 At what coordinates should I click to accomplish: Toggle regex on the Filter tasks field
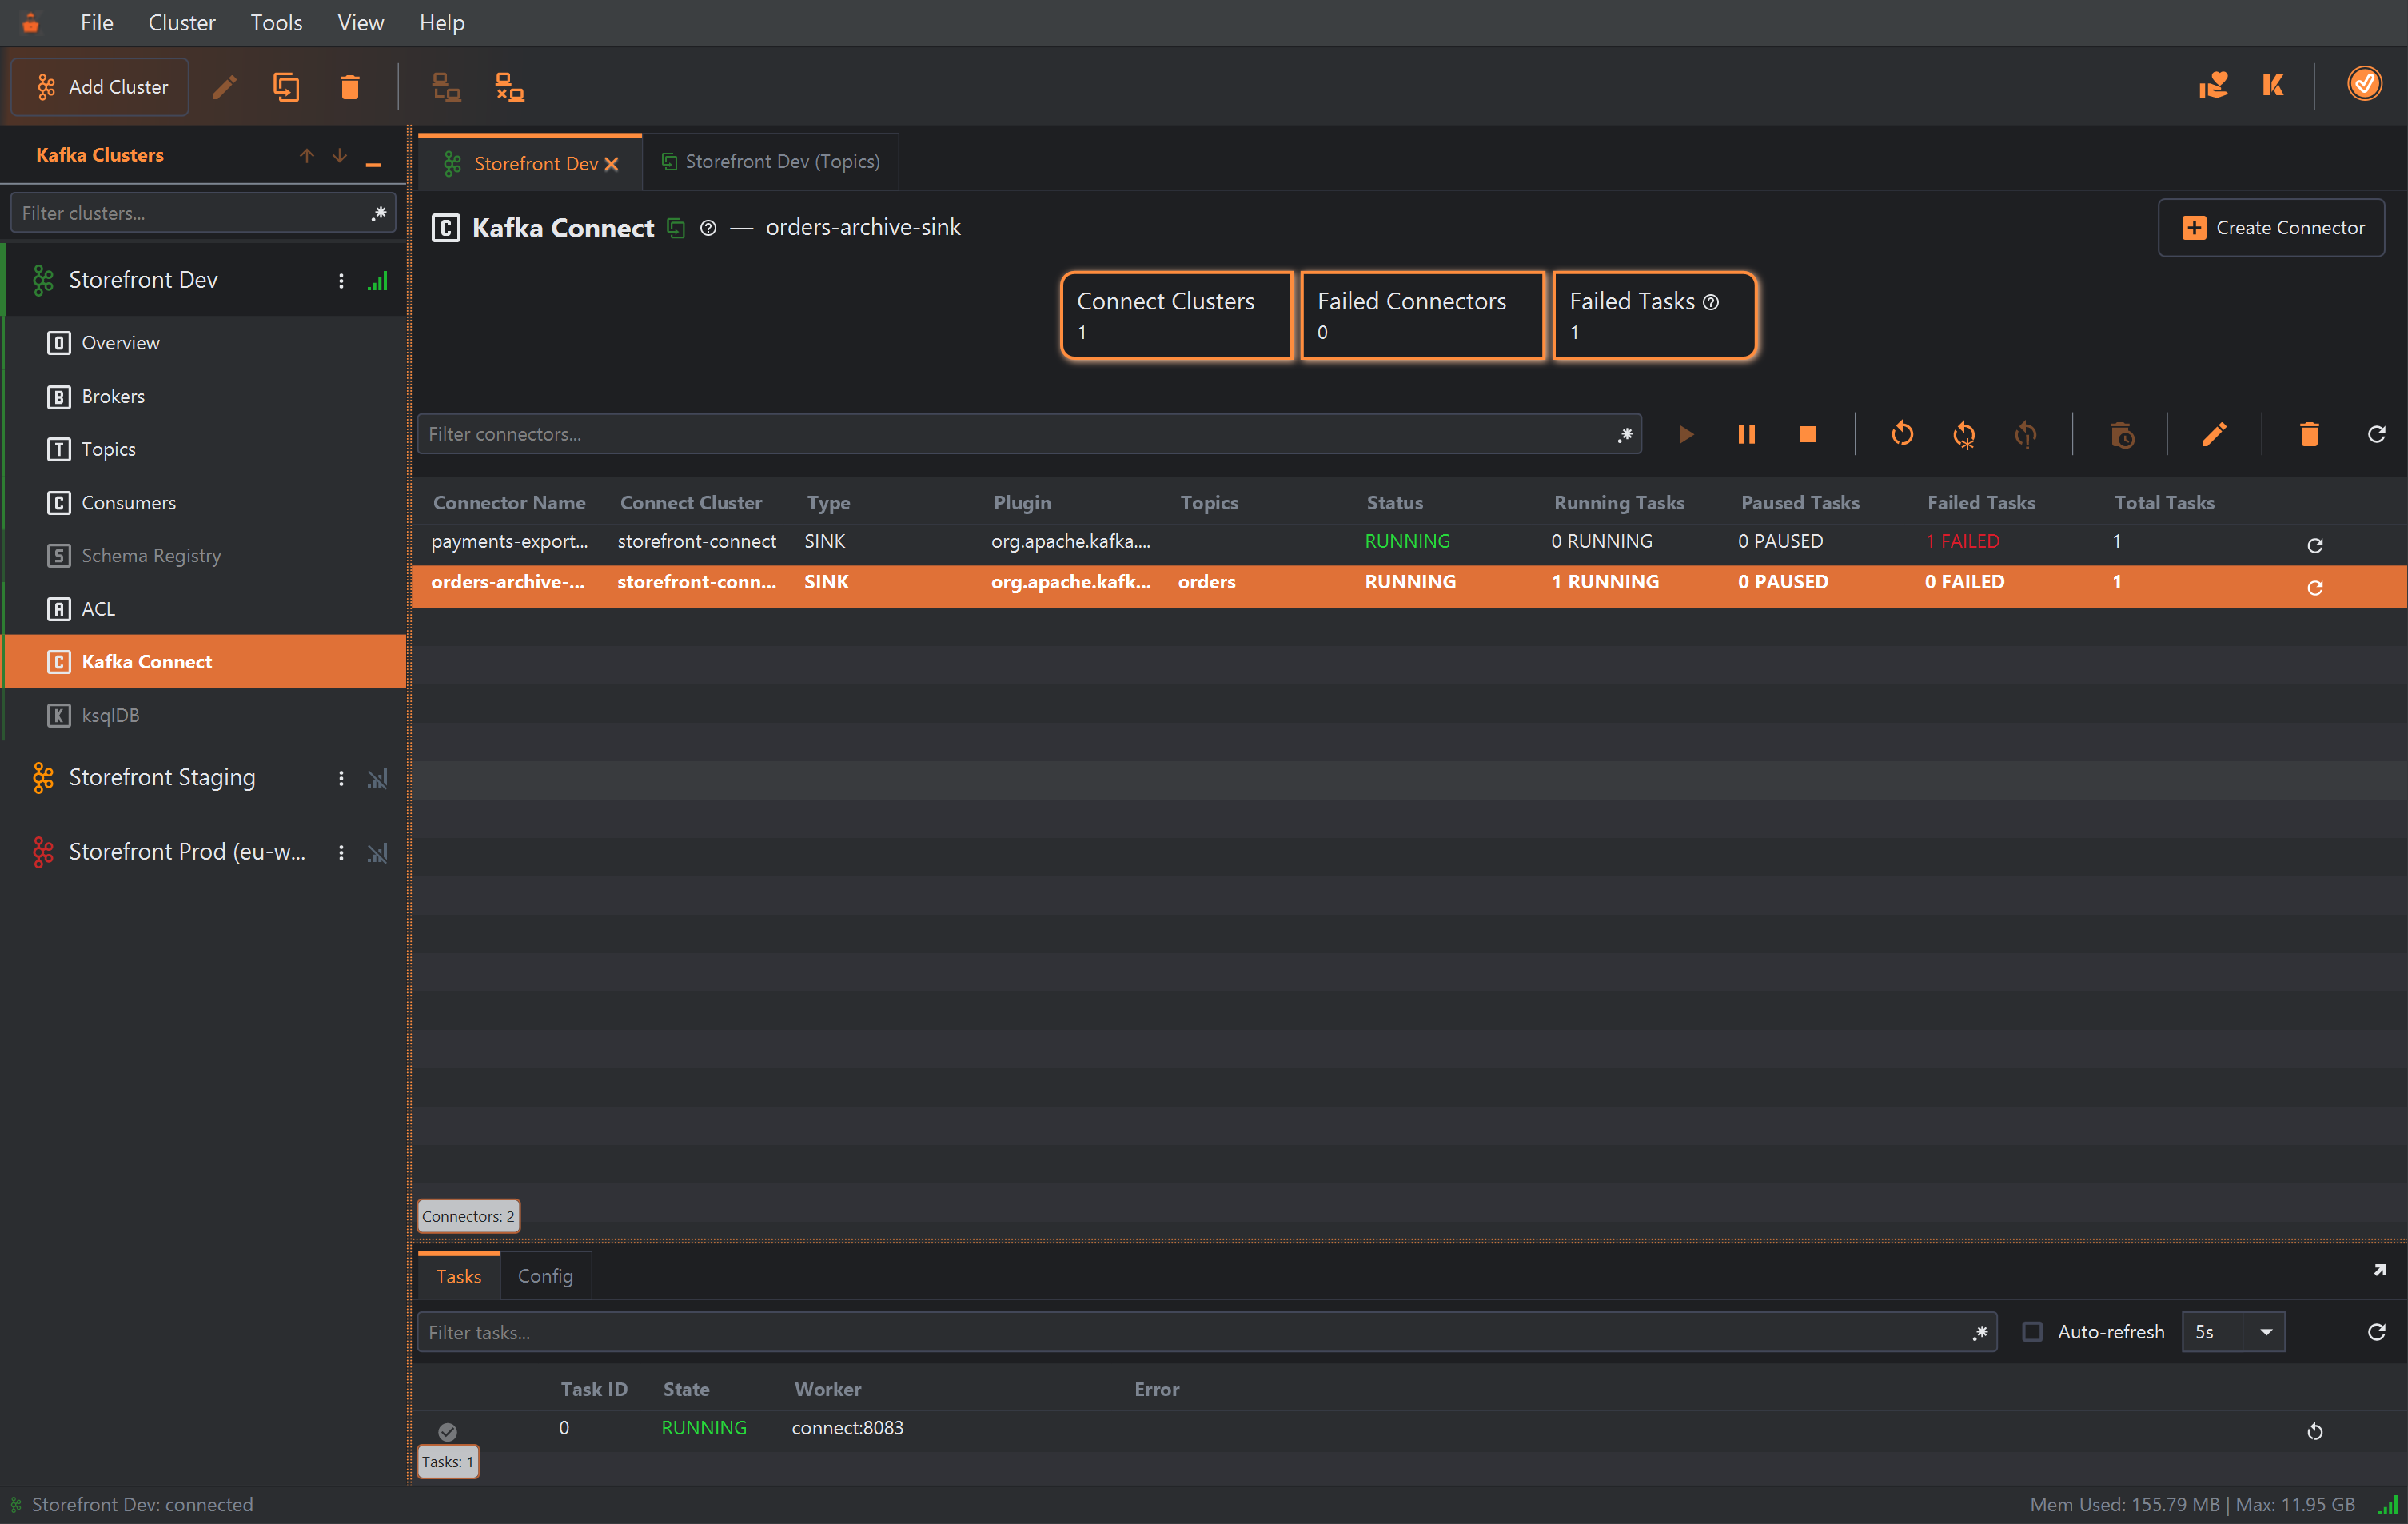(1980, 1332)
